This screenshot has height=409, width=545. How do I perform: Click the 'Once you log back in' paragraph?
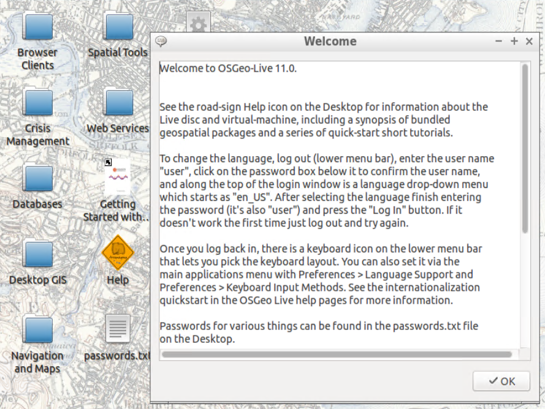pos(321,274)
